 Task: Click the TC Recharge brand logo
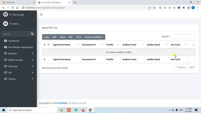point(5,14)
